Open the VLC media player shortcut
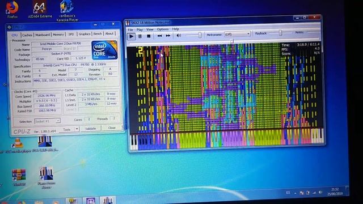This screenshot has width=363, height=204. tap(18, 146)
